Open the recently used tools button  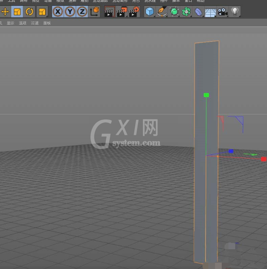coord(42,12)
